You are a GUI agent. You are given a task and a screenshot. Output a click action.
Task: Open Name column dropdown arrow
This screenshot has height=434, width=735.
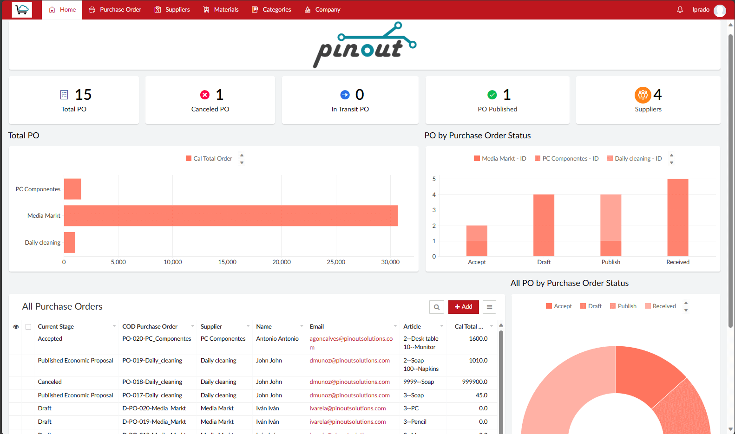tap(302, 326)
